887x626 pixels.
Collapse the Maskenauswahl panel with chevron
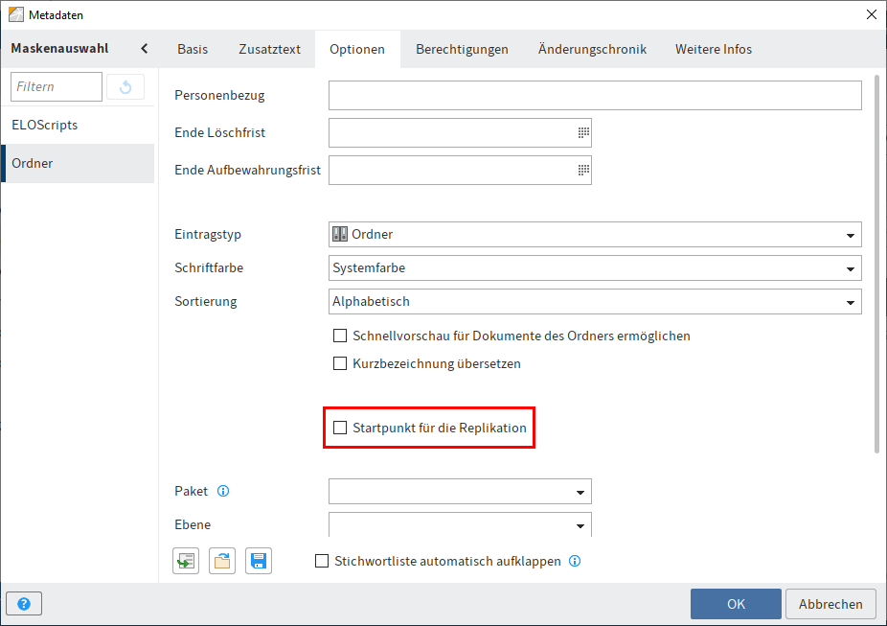[x=145, y=49]
